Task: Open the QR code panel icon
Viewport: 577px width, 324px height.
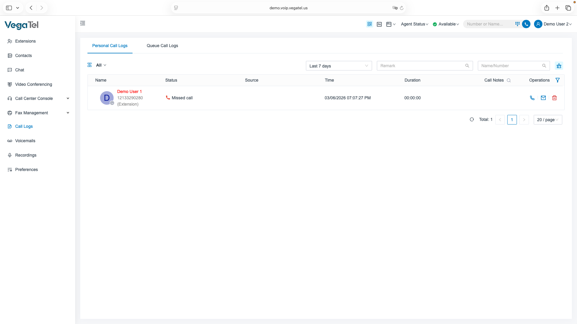Action: 369,24
